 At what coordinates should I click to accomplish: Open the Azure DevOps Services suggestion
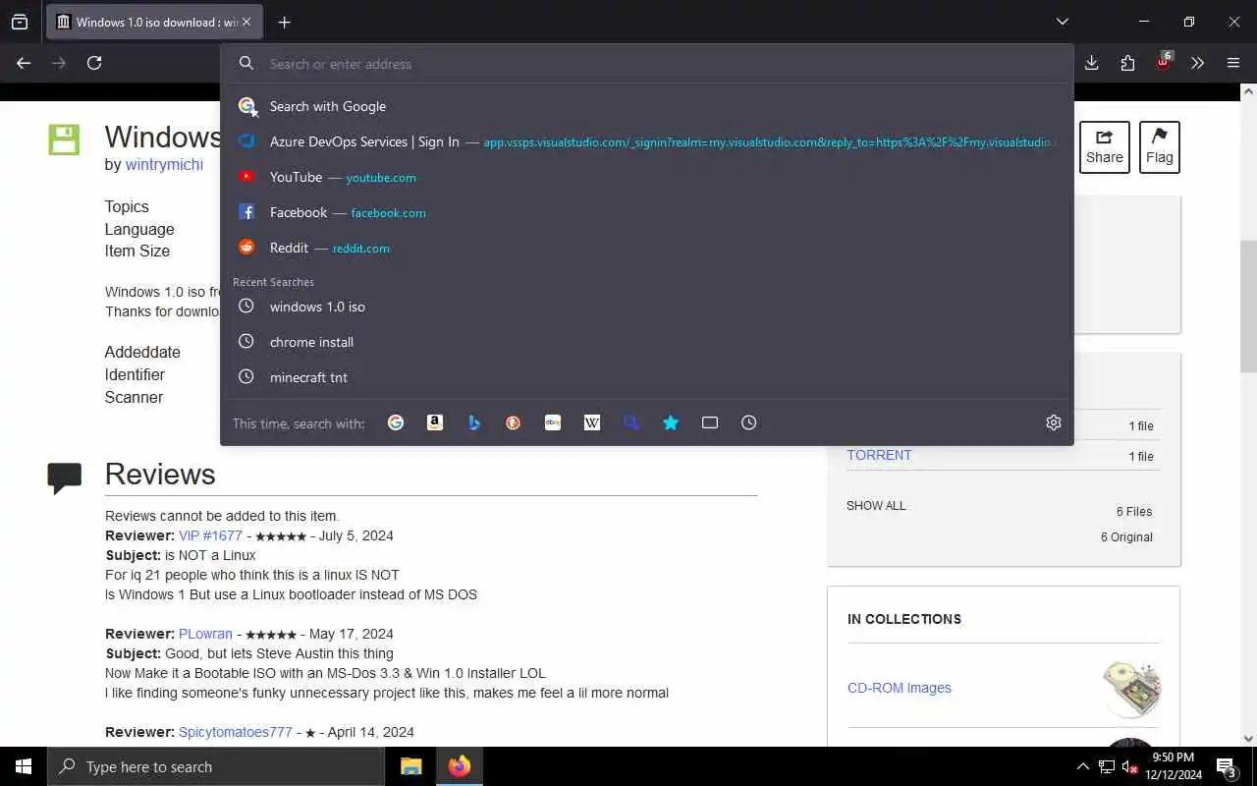click(x=647, y=141)
